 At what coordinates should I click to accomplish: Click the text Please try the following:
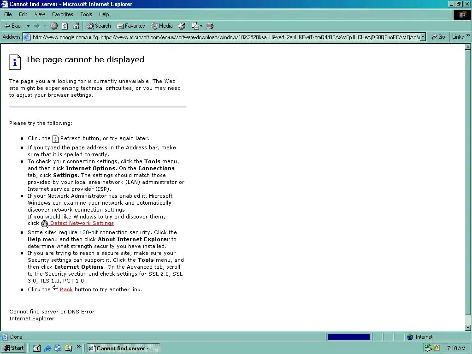tap(41, 123)
